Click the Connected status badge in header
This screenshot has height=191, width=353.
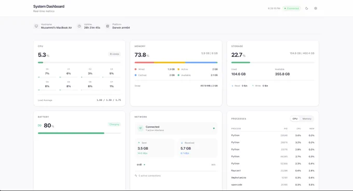pyautogui.click(x=292, y=8)
